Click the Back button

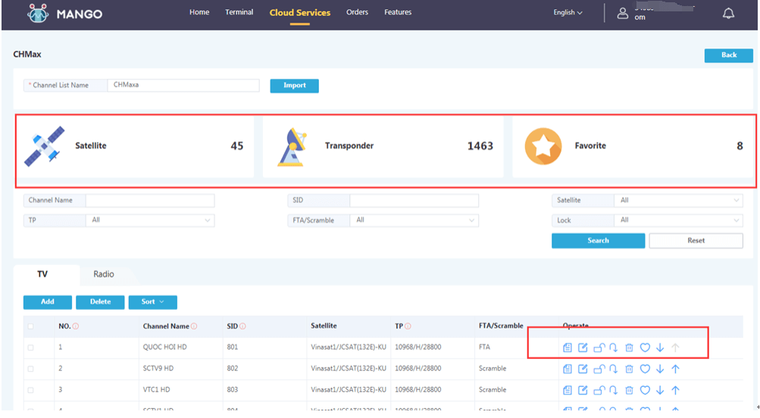[728, 55]
